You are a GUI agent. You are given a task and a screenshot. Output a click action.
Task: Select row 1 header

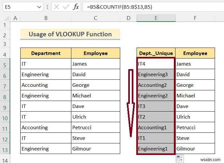point(5,25)
